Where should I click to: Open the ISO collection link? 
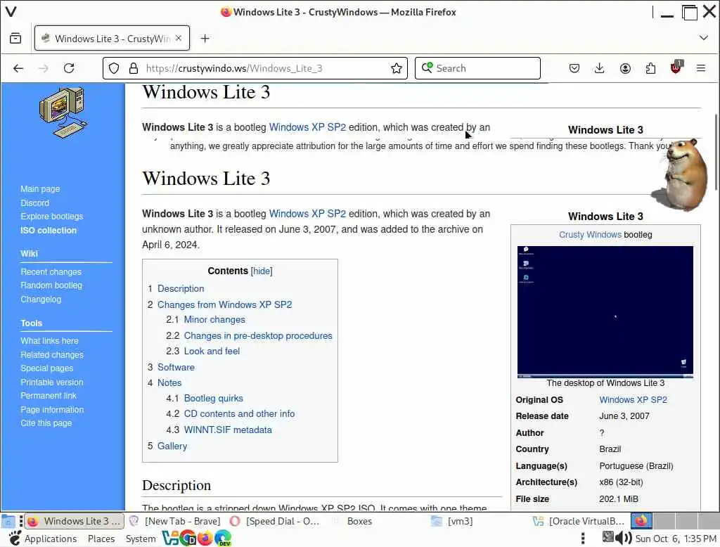49,231
